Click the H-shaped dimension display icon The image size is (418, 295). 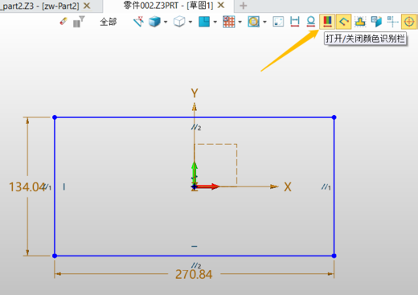tap(295, 22)
